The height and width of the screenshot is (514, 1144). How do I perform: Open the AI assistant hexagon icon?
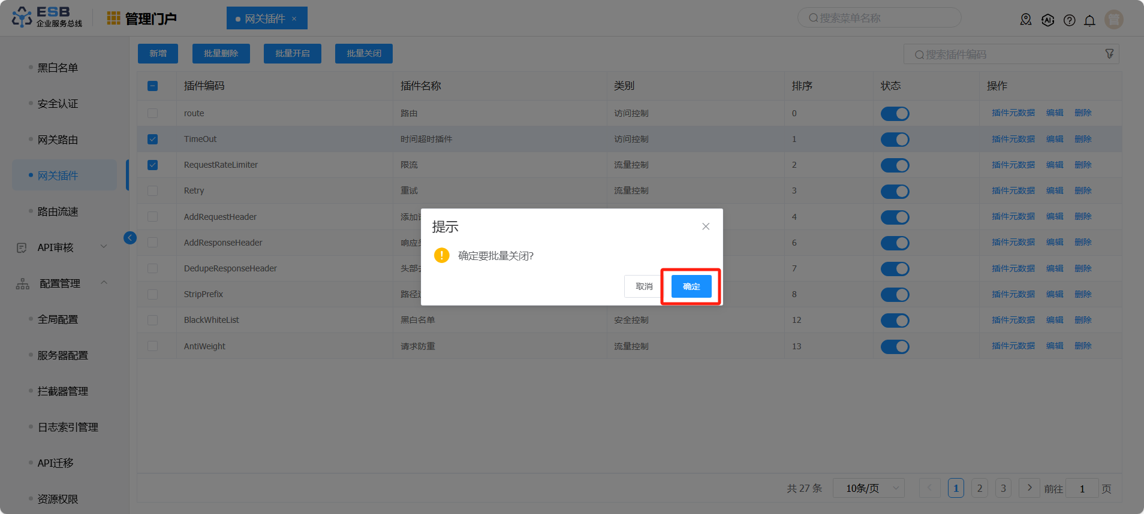[1047, 20]
